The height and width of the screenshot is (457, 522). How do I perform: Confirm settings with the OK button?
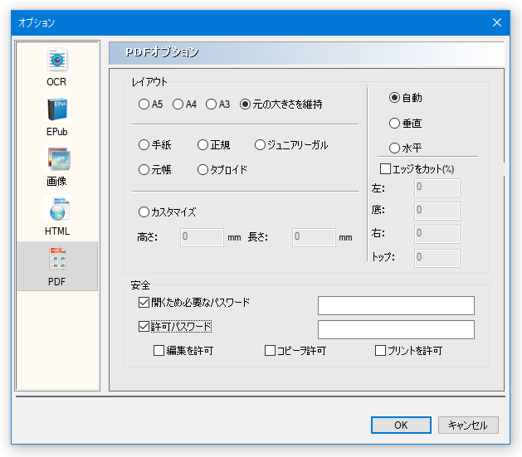coord(401,425)
